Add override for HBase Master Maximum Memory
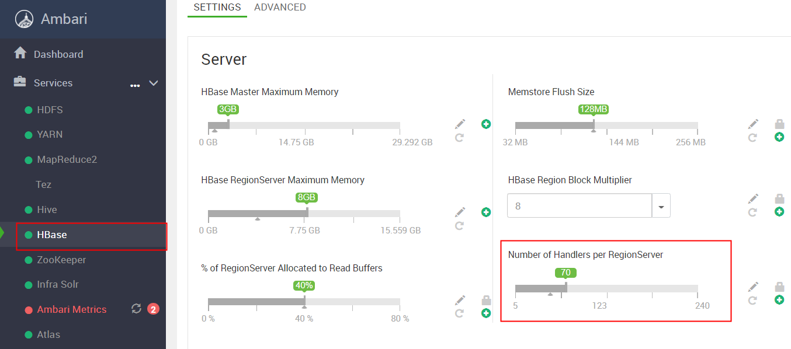This screenshot has height=349, width=791. pos(486,124)
